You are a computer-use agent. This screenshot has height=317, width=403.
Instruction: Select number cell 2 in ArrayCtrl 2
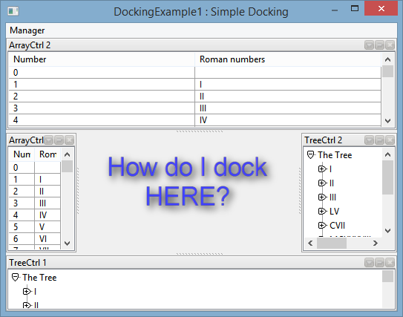click(102, 97)
